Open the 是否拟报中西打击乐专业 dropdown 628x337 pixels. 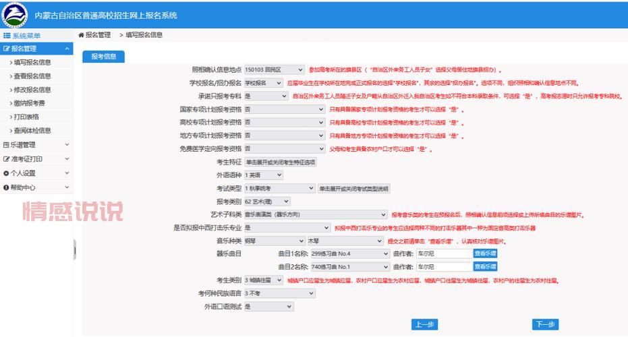coord(287,228)
